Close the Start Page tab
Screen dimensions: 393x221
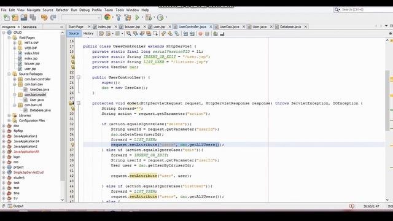tap(89, 26)
